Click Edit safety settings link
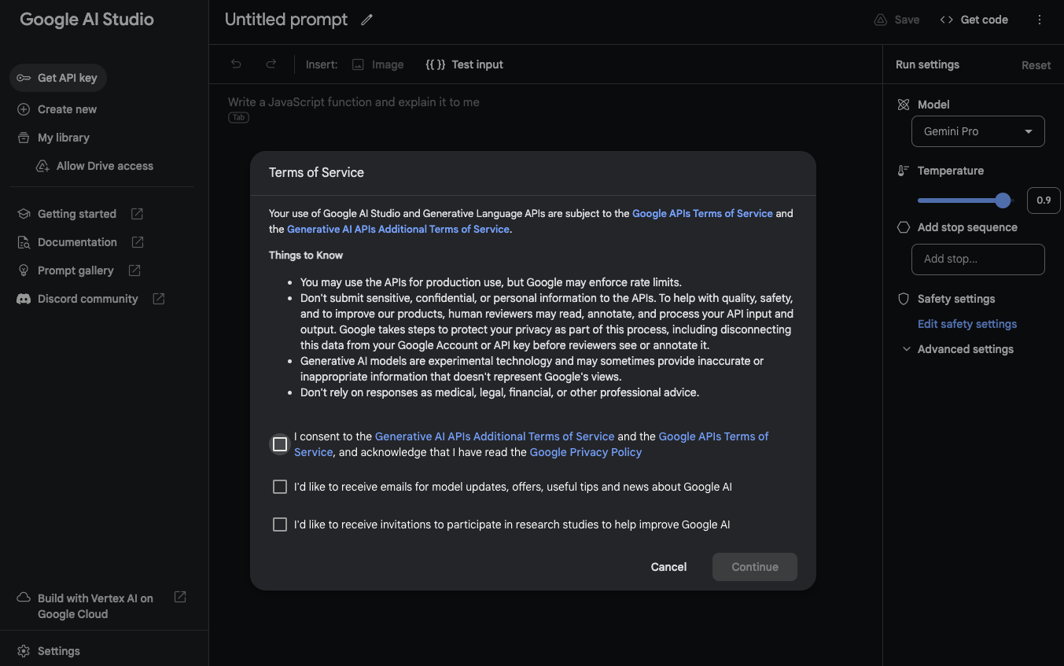 click(967, 324)
